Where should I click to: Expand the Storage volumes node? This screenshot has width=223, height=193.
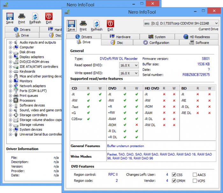[x=10, y=125]
